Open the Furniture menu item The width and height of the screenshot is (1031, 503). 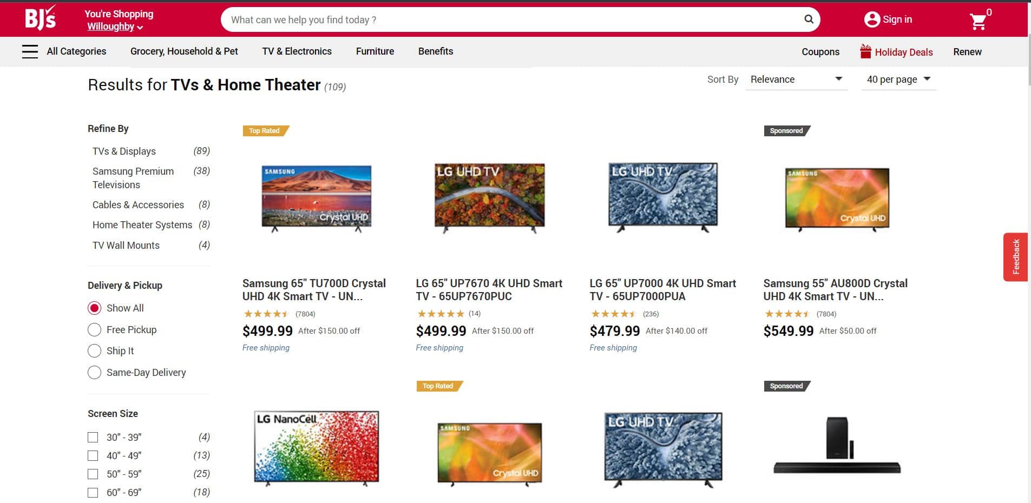coord(375,51)
